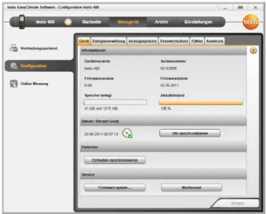
Task: Click the Online Messung icon
Action: coord(14,84)
